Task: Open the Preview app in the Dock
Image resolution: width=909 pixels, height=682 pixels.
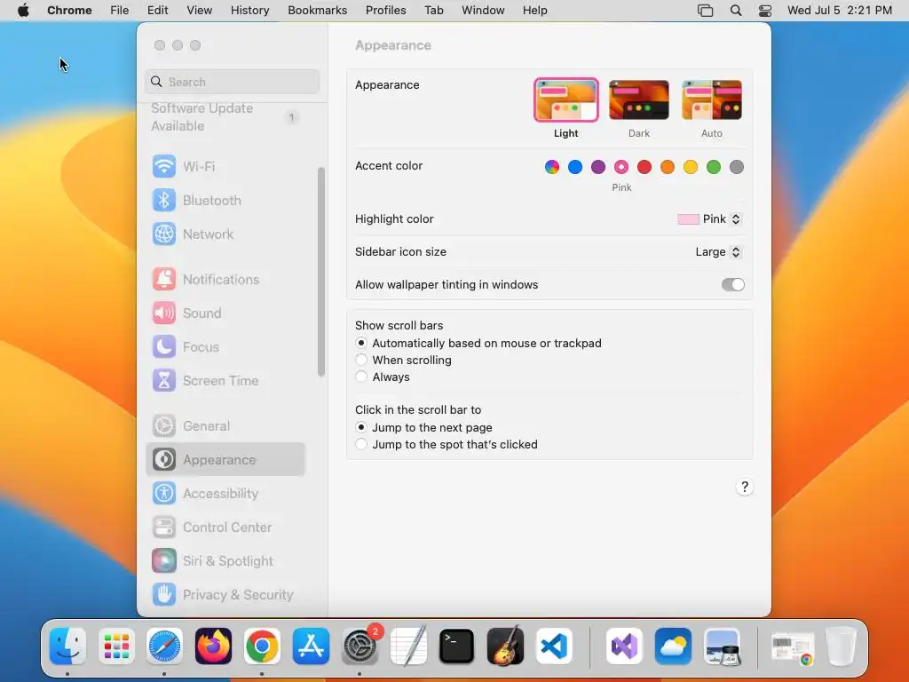Action: pos(722,646)
